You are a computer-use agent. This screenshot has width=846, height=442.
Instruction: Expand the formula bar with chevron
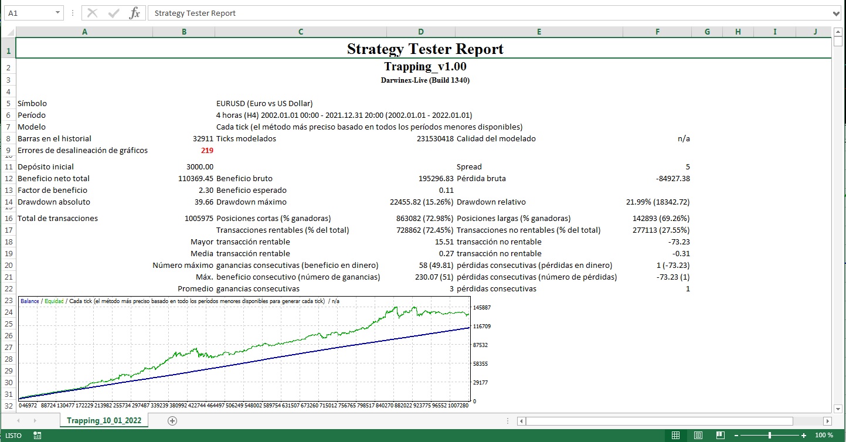[x=836, y=13]
